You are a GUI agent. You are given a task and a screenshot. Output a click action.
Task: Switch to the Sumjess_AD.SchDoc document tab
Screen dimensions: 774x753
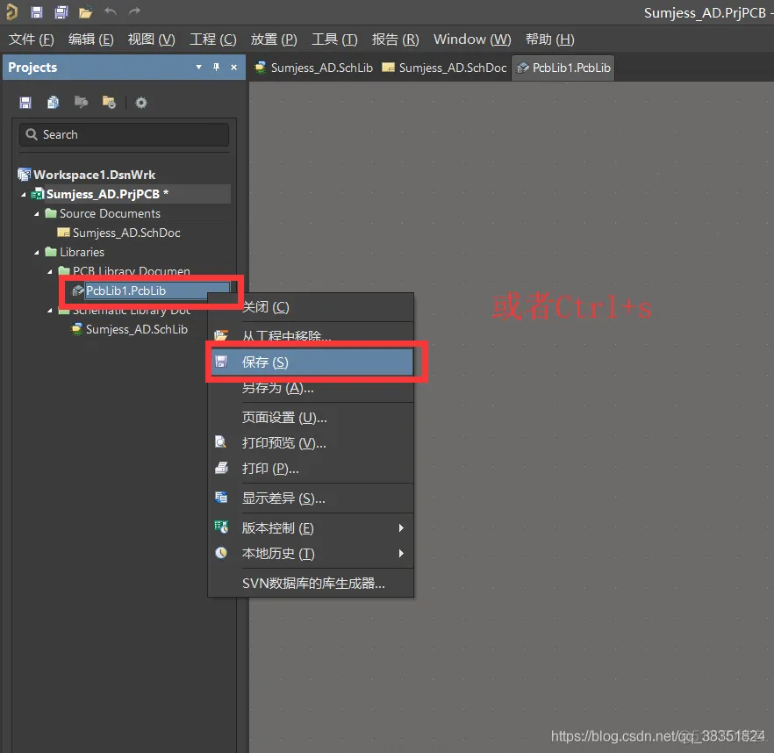(x=444, y=68)
